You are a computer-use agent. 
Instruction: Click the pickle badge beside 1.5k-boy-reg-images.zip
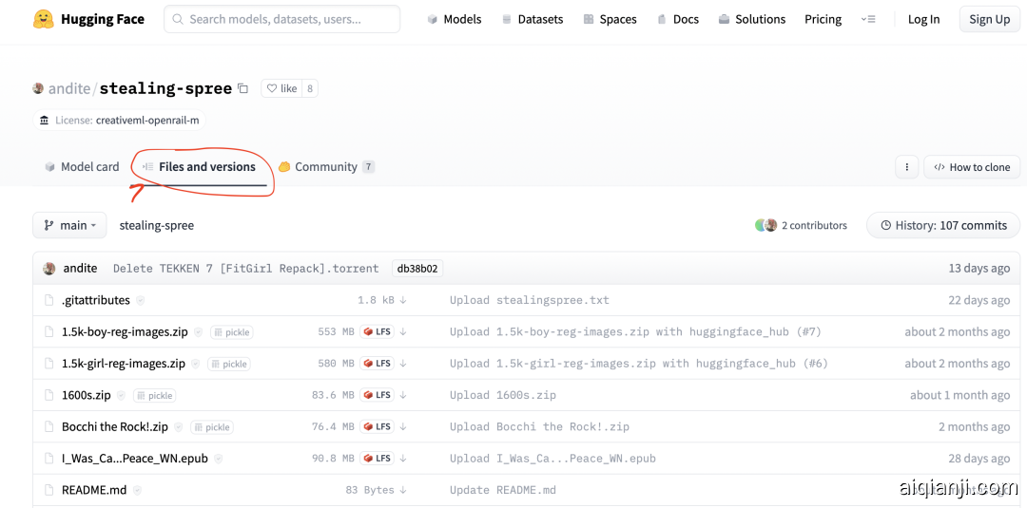[232, 332]
